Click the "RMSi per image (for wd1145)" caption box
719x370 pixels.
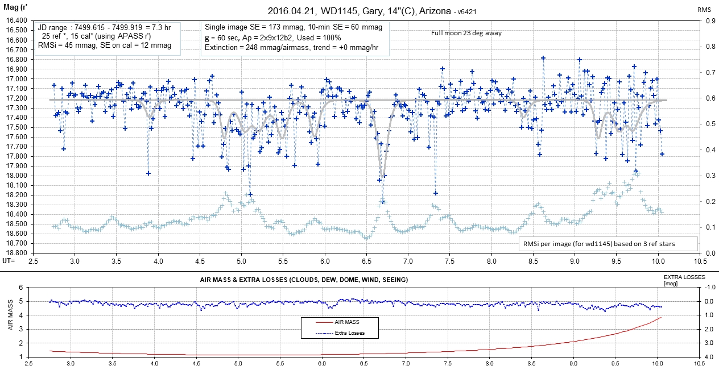tap(608, 244)
